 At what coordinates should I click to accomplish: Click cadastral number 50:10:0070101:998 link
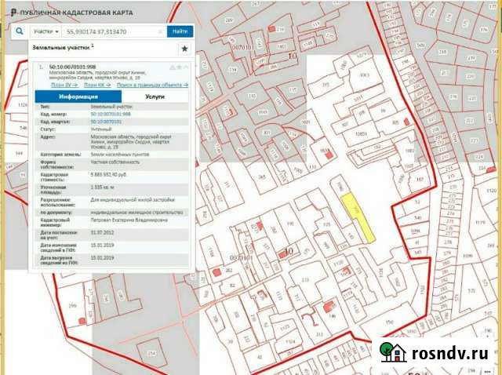[109, 115]
